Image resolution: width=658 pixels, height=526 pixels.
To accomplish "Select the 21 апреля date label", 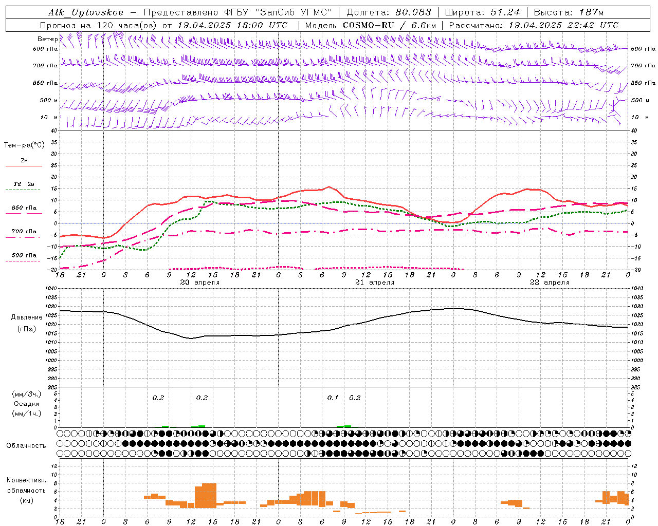I will tap(375, 283).
